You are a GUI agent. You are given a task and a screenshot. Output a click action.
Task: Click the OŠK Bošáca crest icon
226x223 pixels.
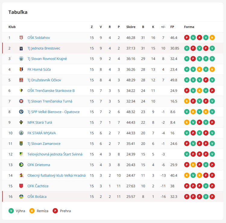[x=21, y=196]
